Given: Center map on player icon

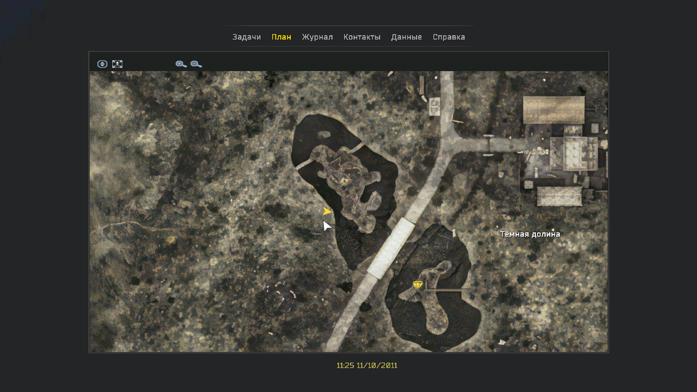Looking at the screenshot, I should click(102, 64).
